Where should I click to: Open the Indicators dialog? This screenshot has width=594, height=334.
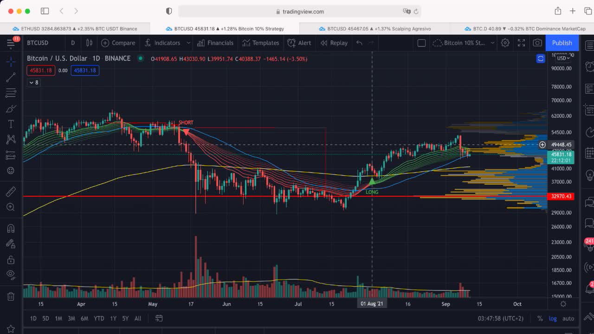point(162,43)
